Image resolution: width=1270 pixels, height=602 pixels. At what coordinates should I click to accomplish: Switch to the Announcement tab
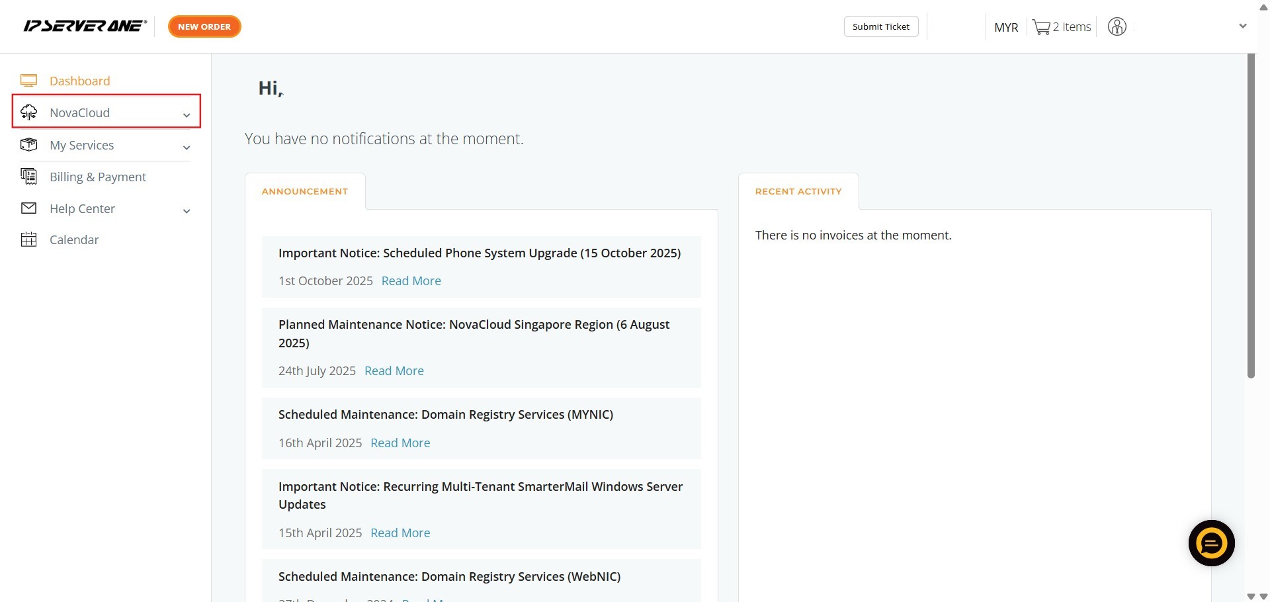pos(305,191)
